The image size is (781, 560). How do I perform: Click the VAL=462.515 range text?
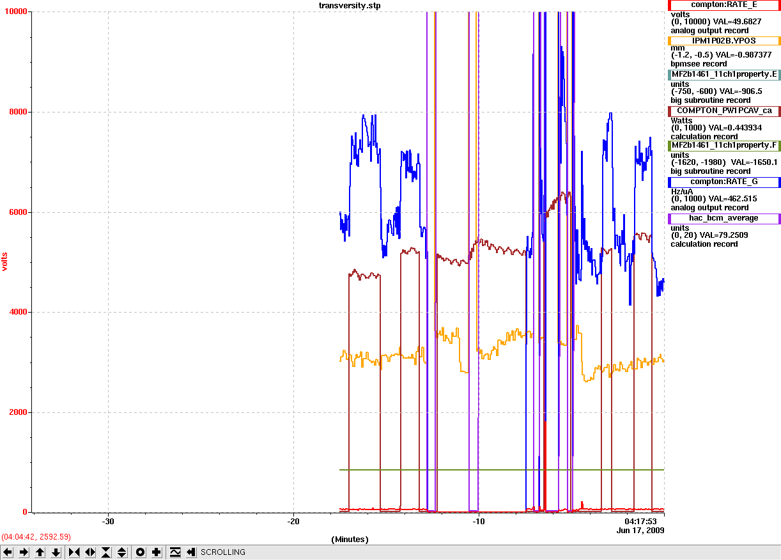pos(714,199)
